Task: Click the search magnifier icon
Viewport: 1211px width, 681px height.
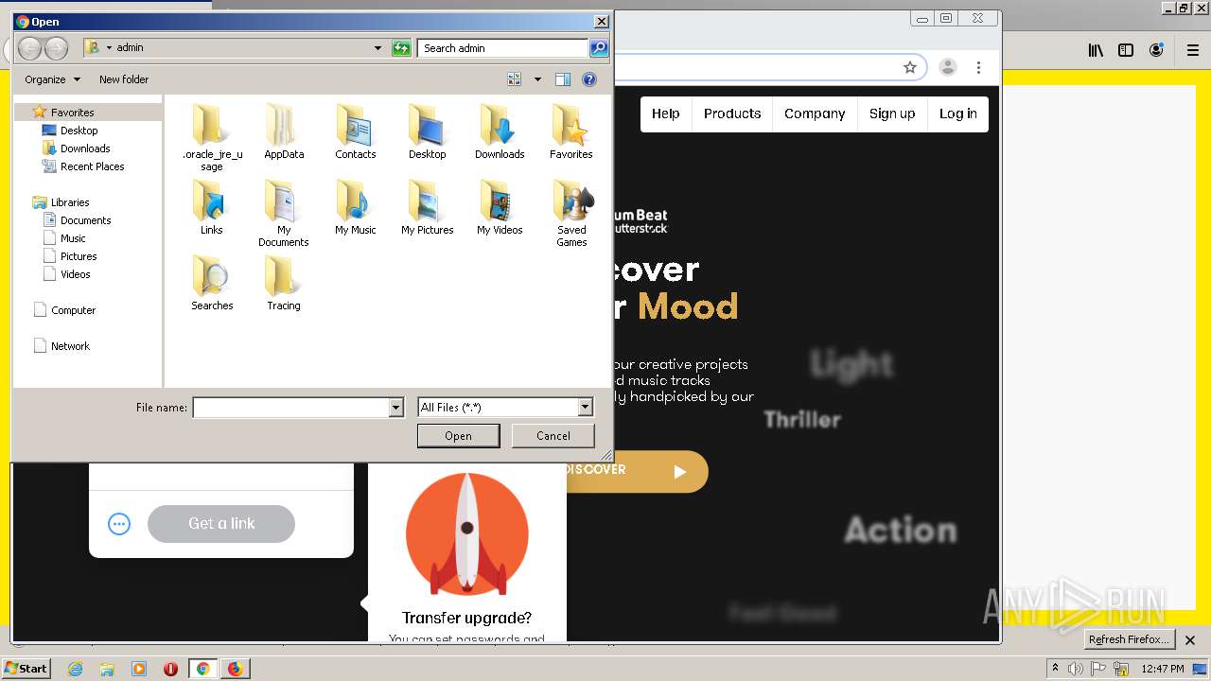Action: [x=598, y=48]
